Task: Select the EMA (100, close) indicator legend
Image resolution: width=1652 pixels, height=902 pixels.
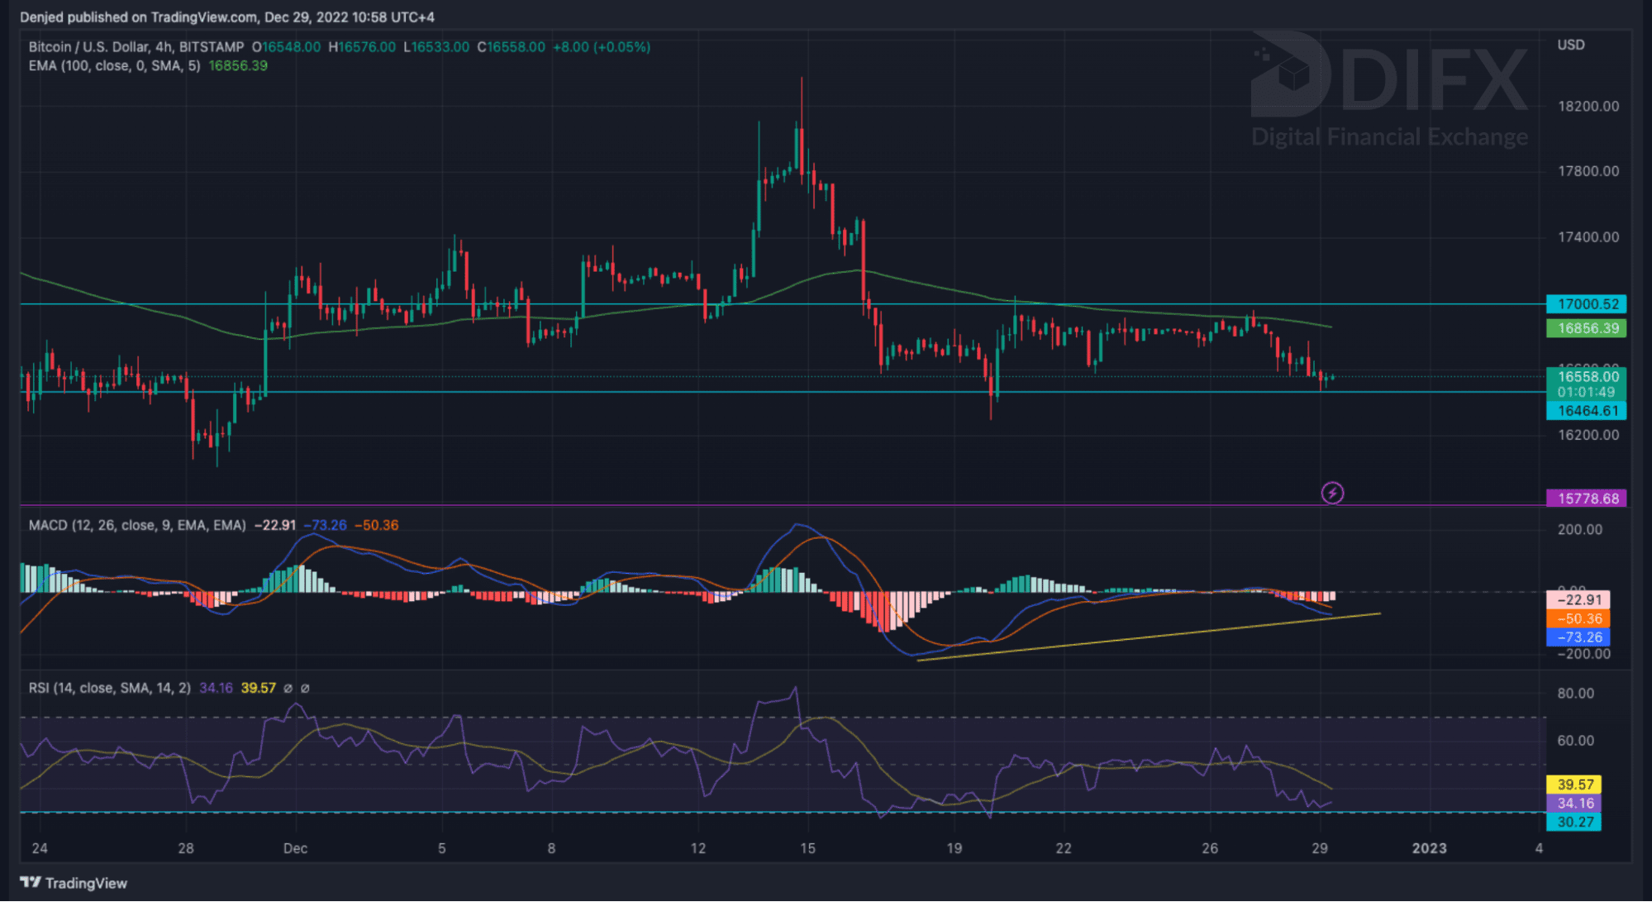Action: pos(114,65)
